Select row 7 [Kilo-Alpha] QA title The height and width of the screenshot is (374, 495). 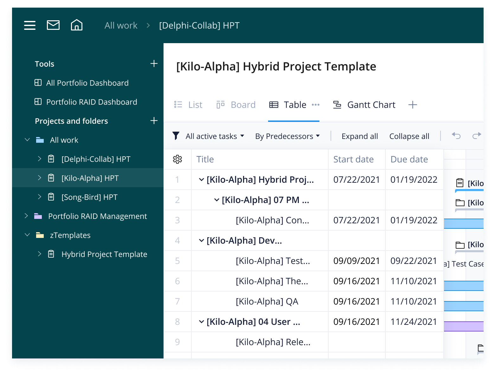click(267, 301)
